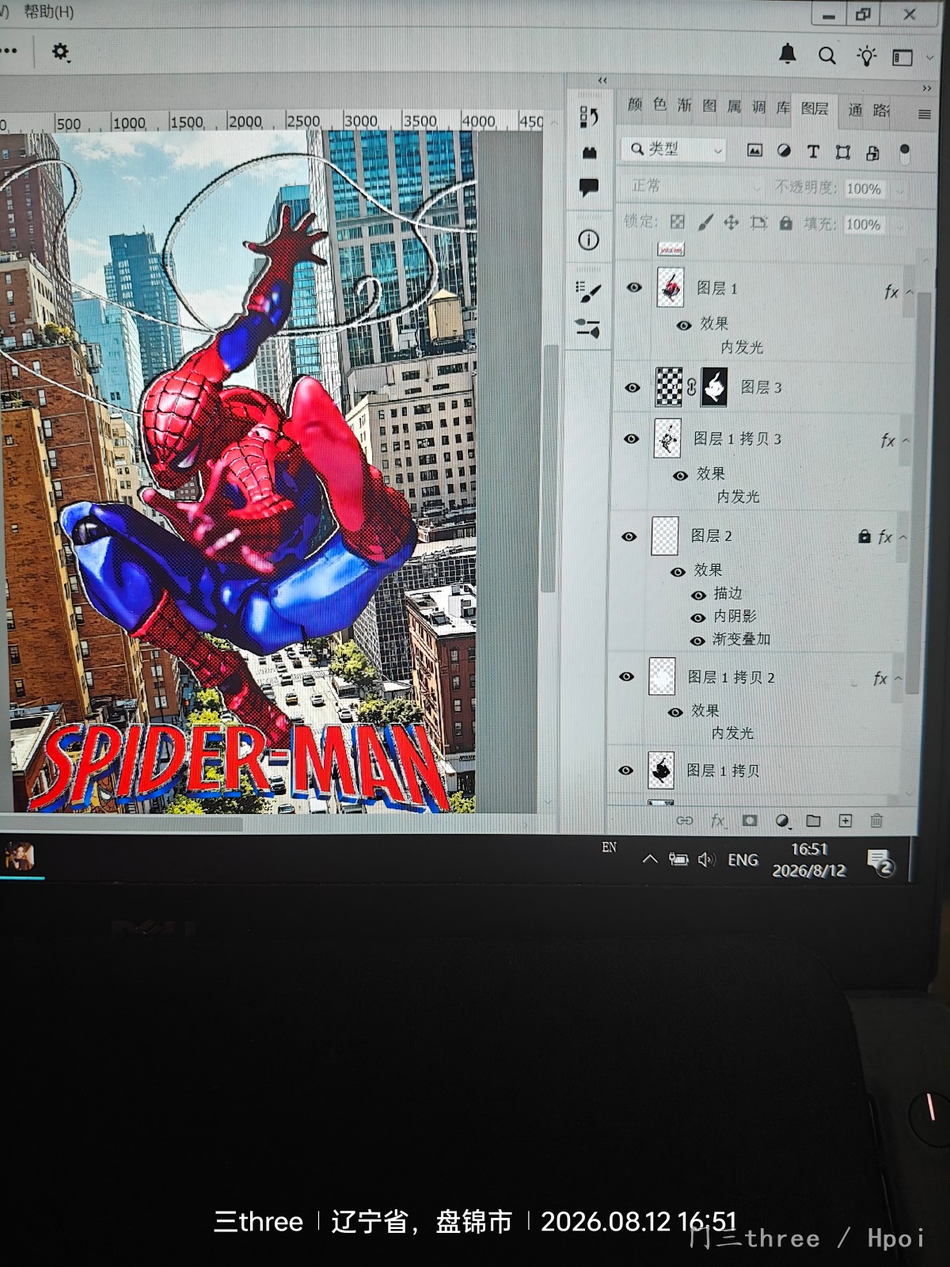950x1267 pixels.
Task: Collapse effects of 图层 2
Action: (902, 537)
